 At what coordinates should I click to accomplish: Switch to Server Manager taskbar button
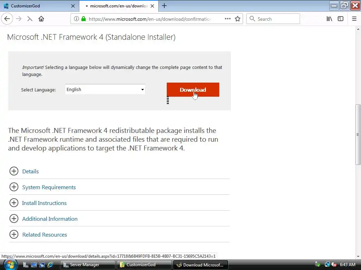click(x=88, y=265)
